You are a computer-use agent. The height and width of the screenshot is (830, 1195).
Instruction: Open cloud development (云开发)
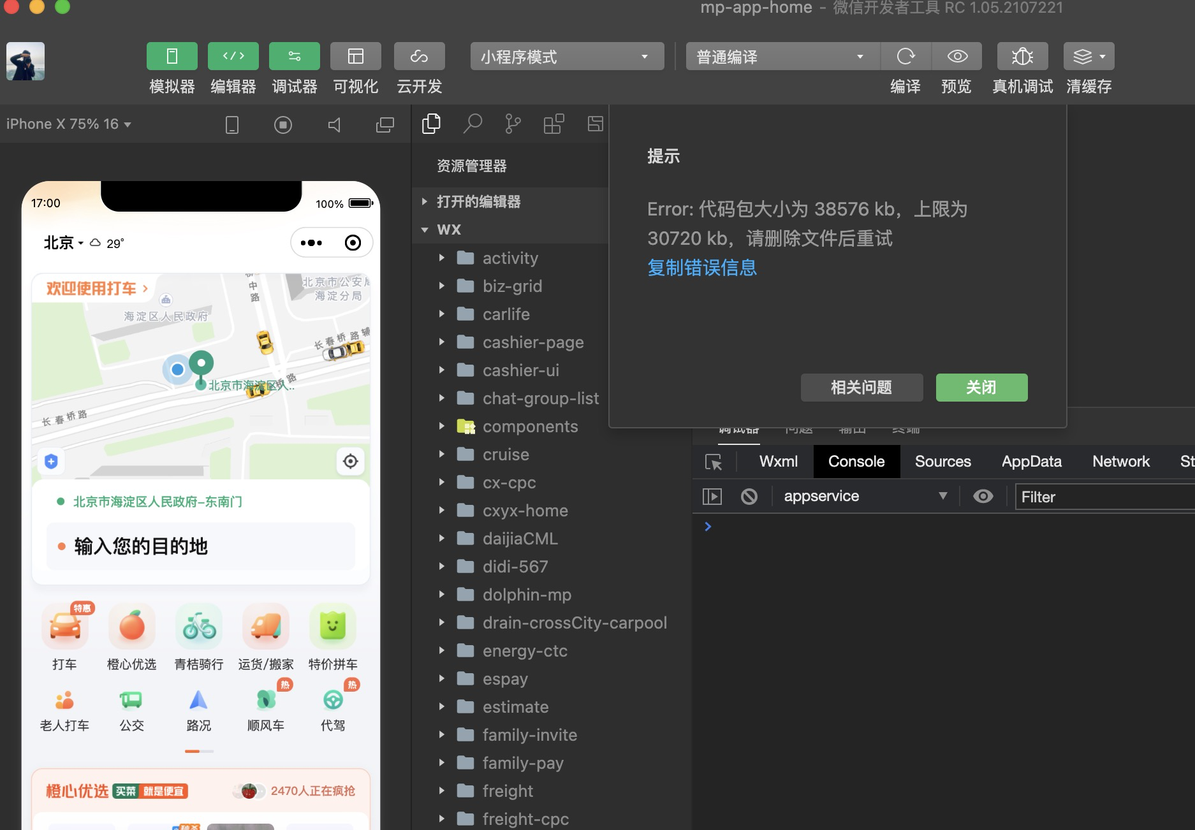coord(420,56)
